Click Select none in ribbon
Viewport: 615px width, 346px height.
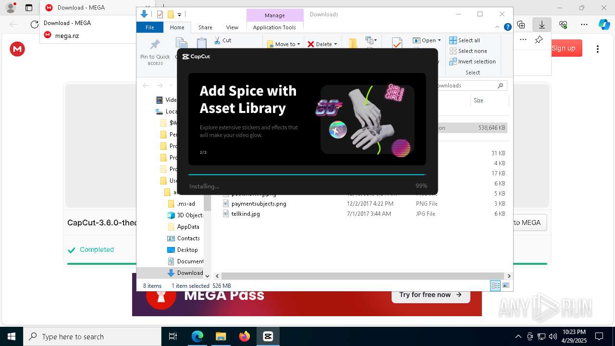[x=468, y=51]
